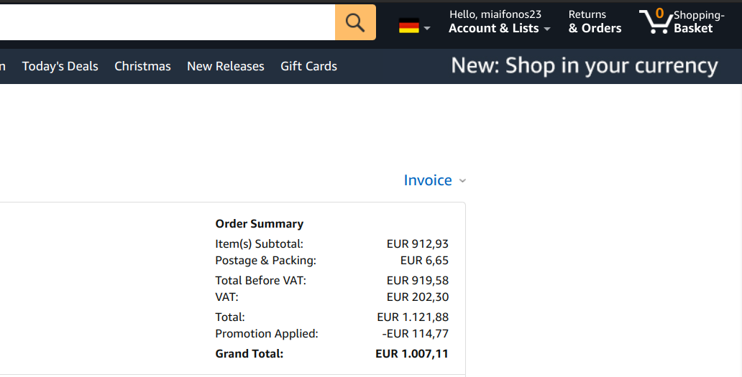Open Today's Deals in the navigation bar

pos(60,66)
